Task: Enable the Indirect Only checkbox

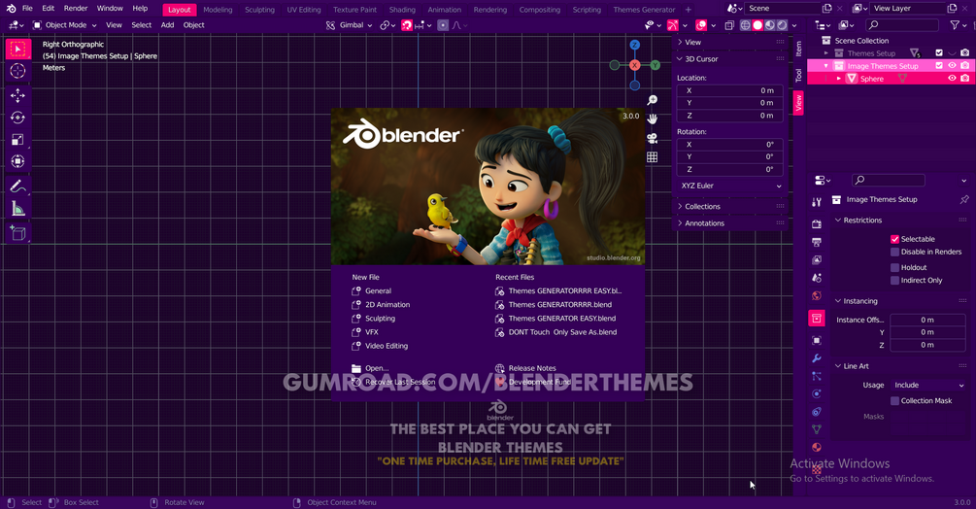Action: [894, 281]
